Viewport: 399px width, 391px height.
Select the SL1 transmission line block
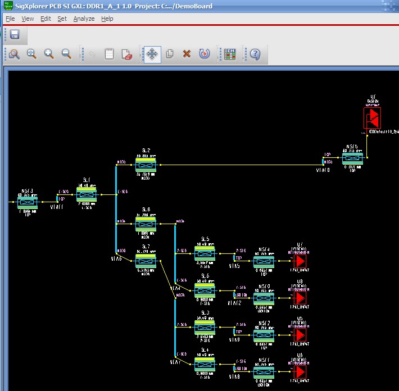point(87,194)
